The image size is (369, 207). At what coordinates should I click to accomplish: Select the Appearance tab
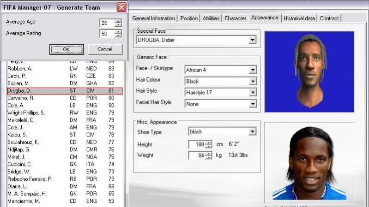(265, 18)
